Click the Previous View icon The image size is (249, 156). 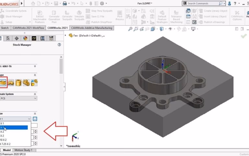click(x=142, y=29)
